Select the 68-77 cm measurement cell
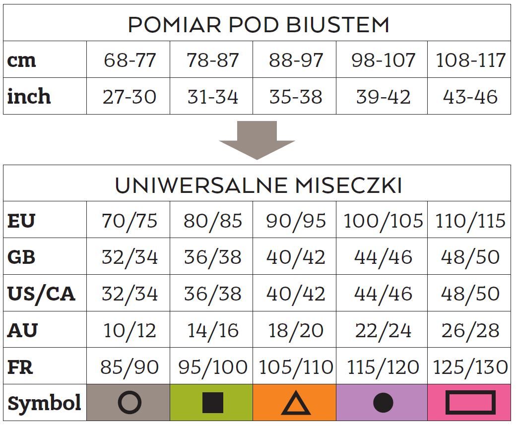Image resolution: width=517 pixels, height=426 pixels. click(129, 61)
